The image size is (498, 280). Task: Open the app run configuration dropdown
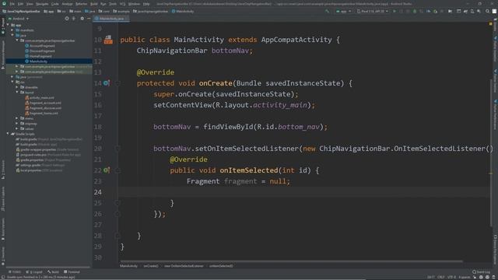343,12
